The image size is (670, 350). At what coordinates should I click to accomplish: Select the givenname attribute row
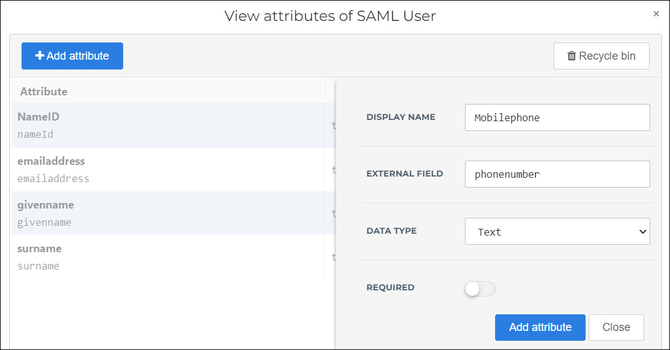pos(173,213)
